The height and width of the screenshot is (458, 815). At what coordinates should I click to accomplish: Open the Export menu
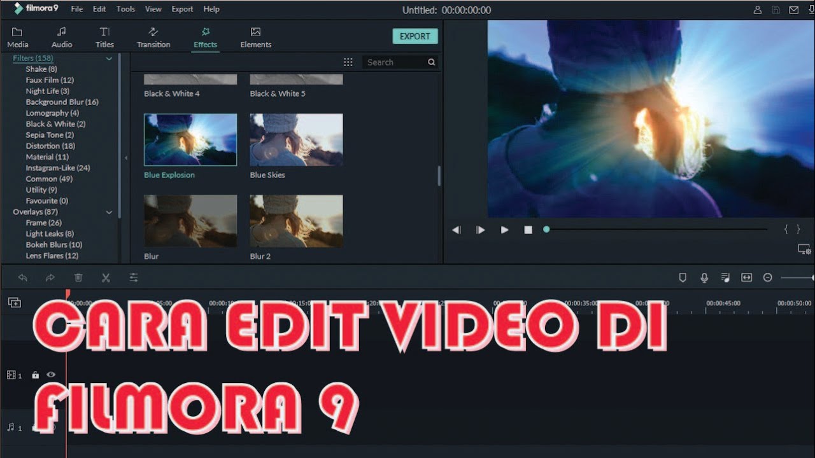(182, 9)
